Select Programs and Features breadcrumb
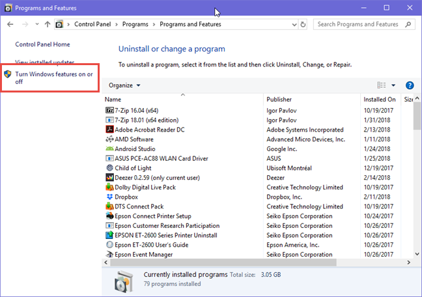This screenshot has height=297, width=422. click(190, 25)
